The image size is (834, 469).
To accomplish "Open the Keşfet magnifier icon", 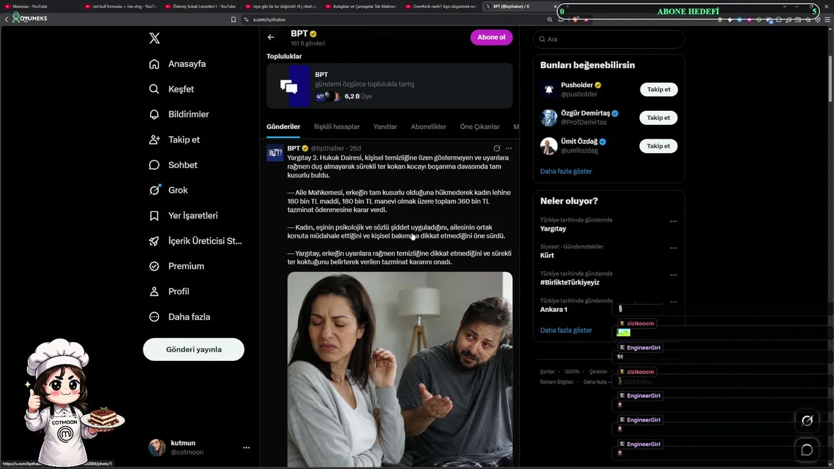I will [154, 89].
